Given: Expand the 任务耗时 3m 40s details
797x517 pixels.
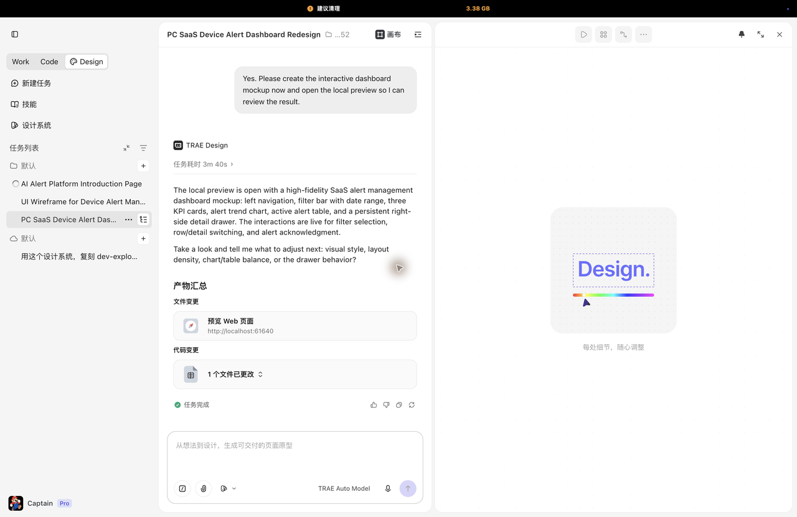Looking at the screenshot, I should click(x=204, y=164).
